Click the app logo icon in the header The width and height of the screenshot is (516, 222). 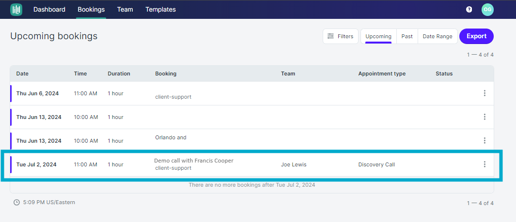16,10
